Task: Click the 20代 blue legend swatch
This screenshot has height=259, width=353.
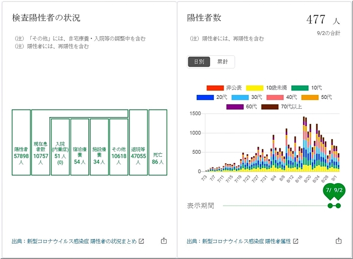Action: 204,97
